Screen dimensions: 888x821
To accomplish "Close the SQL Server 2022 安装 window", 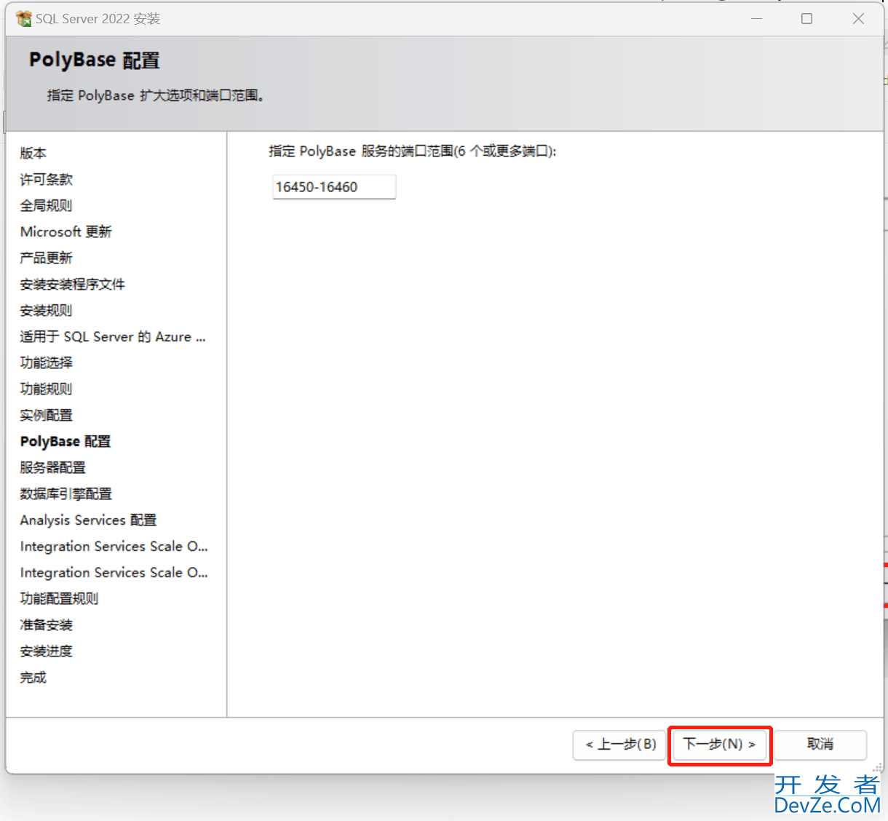I will 859,19.
